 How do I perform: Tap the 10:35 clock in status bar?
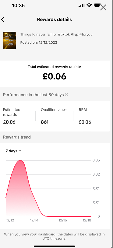coord(18,6)
